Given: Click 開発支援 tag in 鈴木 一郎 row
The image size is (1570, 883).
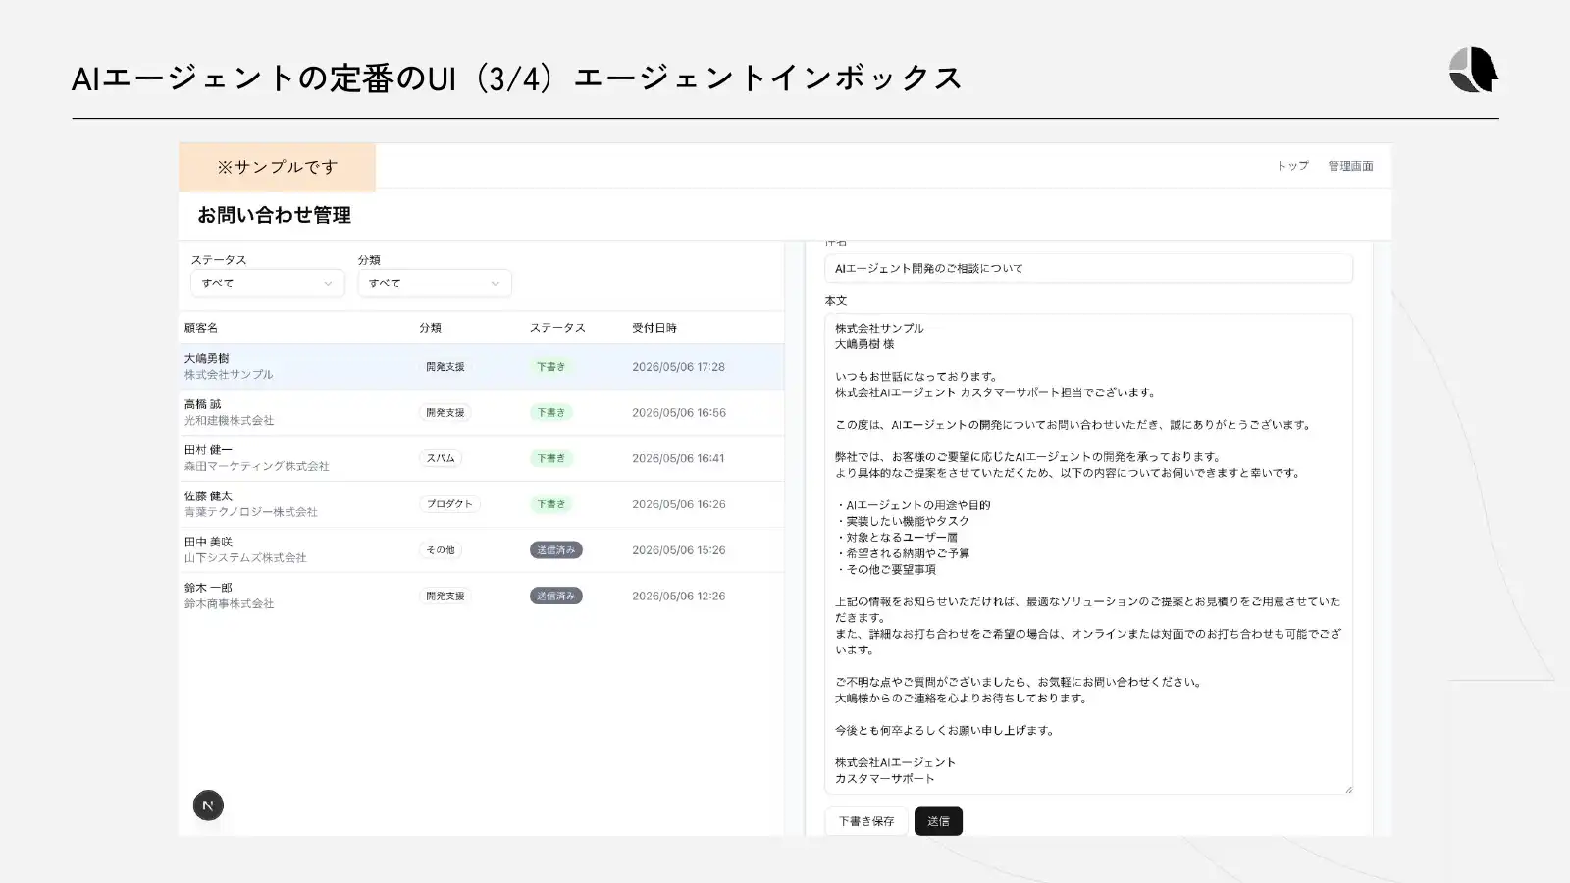Looking at the screenshot, I should pos(445,596).
